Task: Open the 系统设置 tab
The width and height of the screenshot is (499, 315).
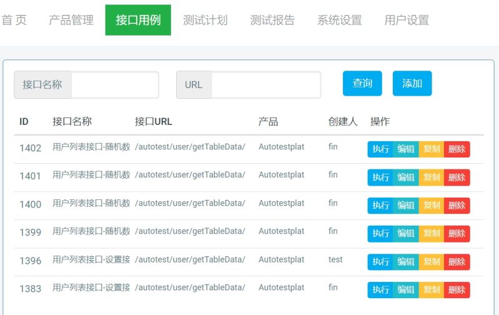Action: [340, 20]
